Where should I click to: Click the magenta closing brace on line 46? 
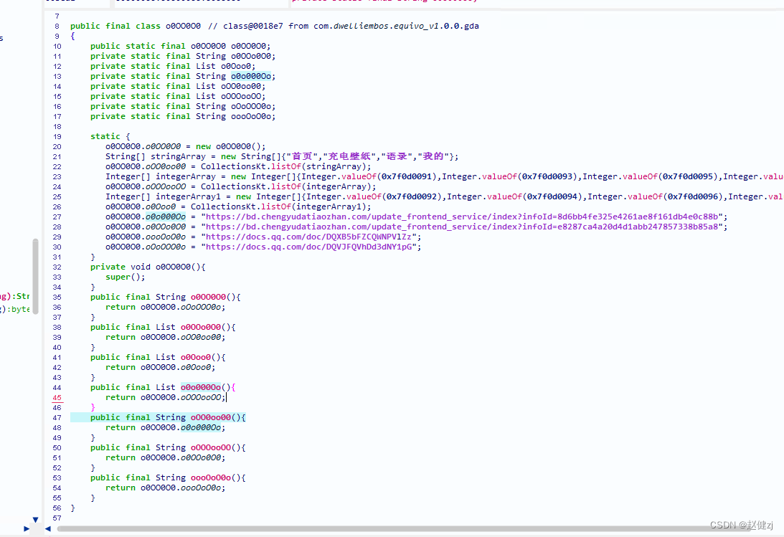coord(93,407)
